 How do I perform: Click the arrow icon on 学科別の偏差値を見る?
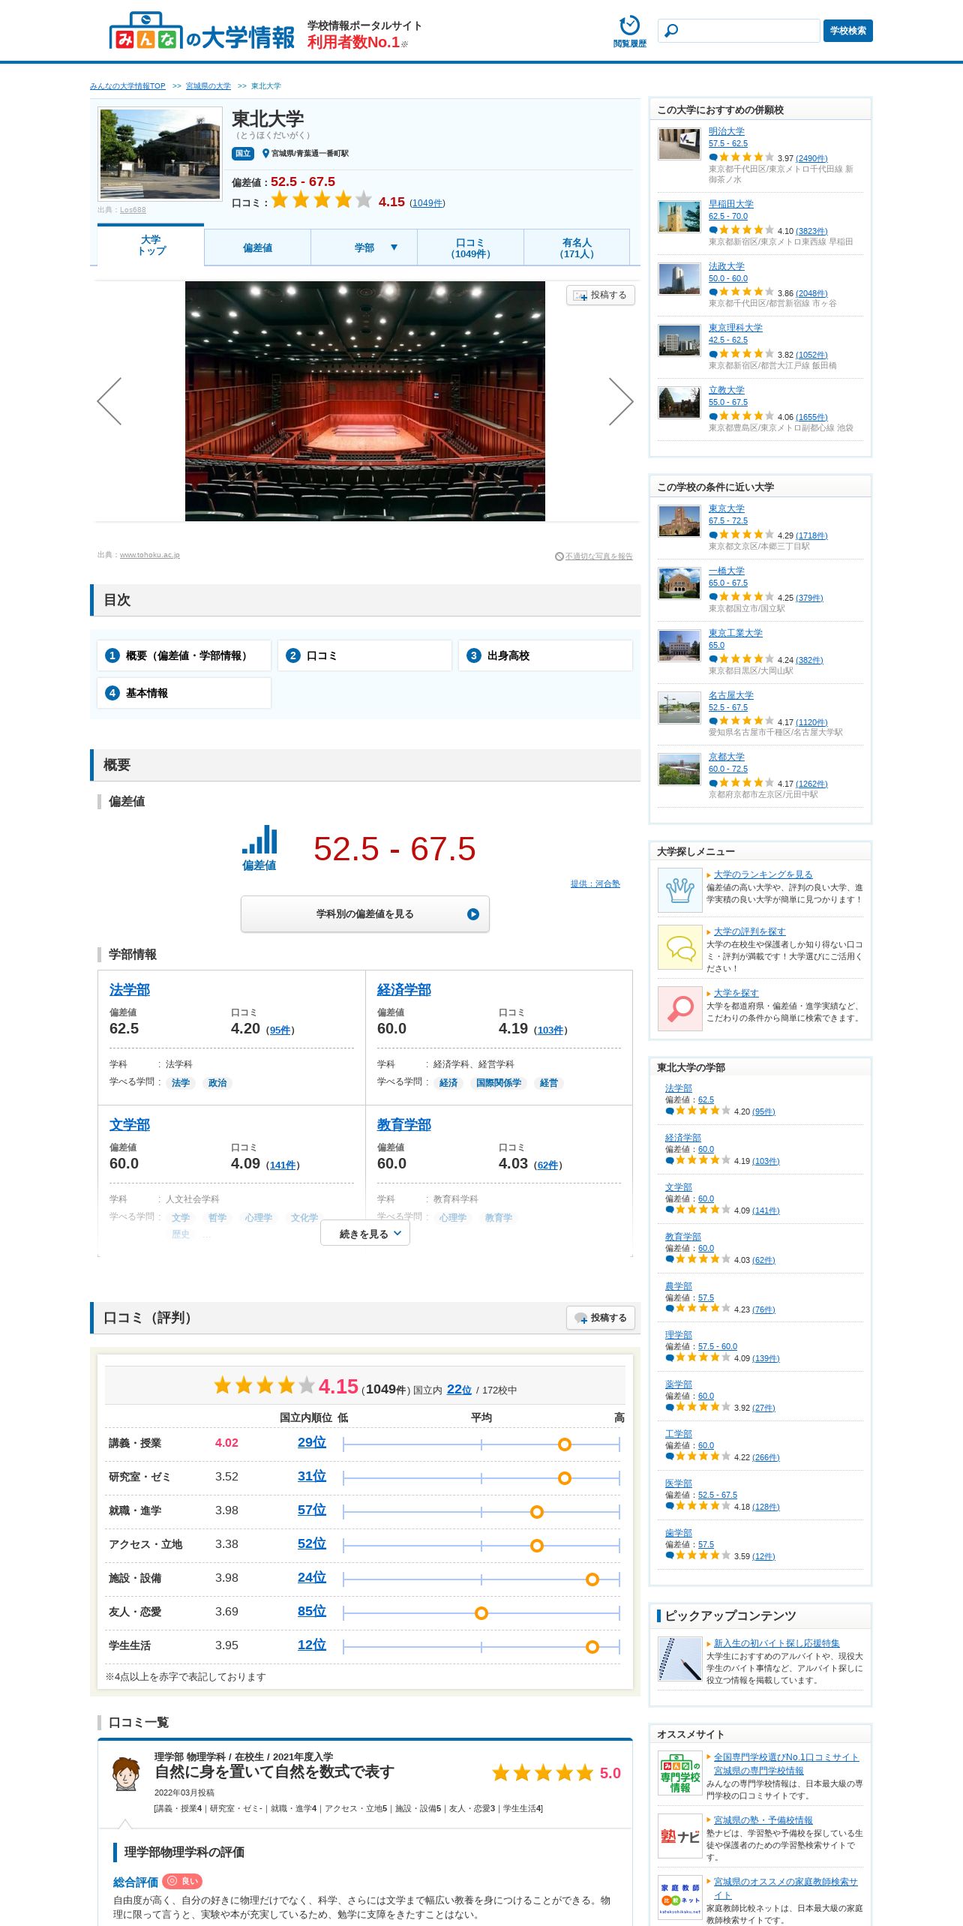(x=473, y=914)
